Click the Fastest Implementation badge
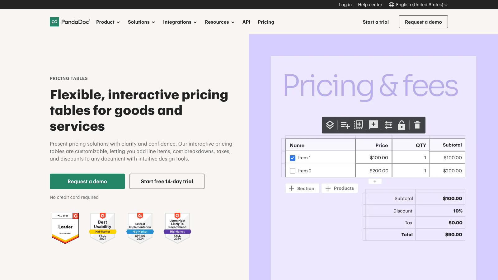 [x=140, y=228]
